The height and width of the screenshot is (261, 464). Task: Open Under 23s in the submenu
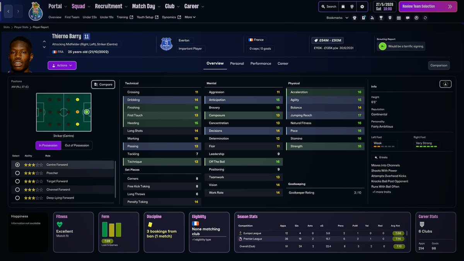point(90,17)
